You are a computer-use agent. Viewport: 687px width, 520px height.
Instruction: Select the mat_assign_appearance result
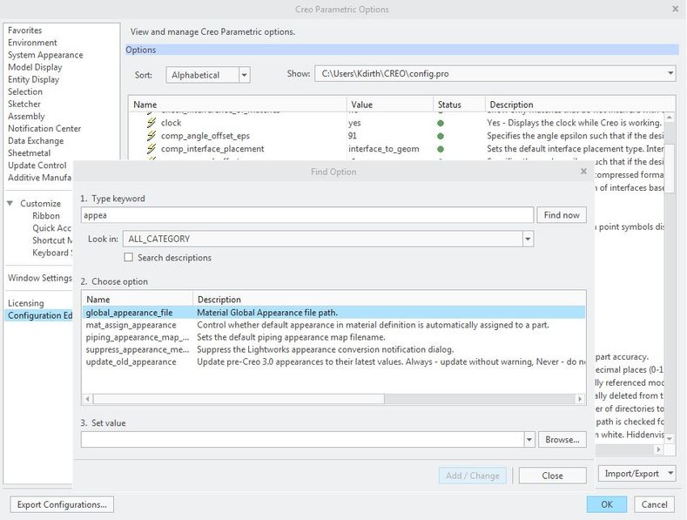(x=333, y=325)
